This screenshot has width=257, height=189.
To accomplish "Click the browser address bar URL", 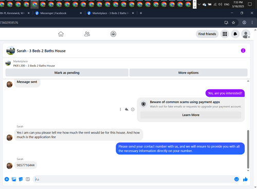I will point(9,23).
